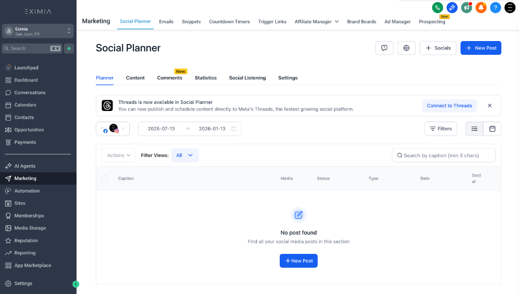519x294 pixels.
Task: Expand the connected social accounts dropdown
Action: click(x=123, y=129)
